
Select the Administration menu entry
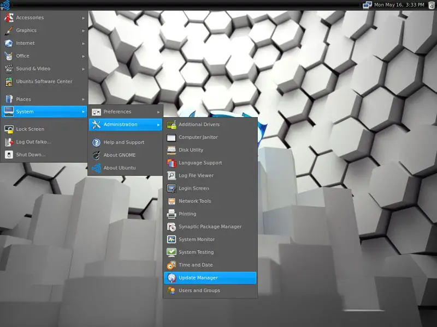tap(126, 125)
